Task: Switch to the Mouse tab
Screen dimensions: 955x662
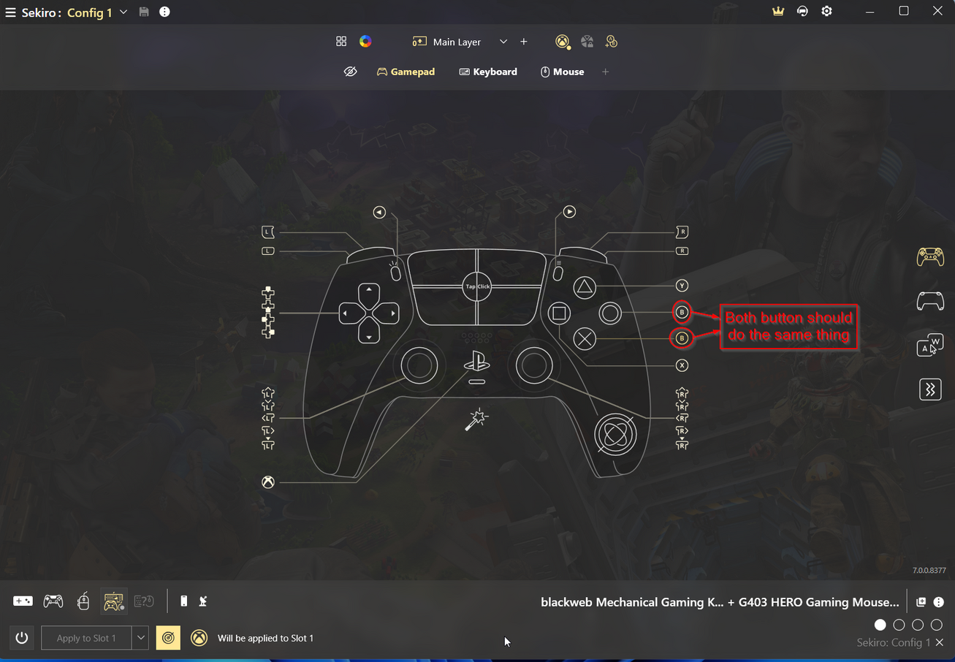Action: 562,72
